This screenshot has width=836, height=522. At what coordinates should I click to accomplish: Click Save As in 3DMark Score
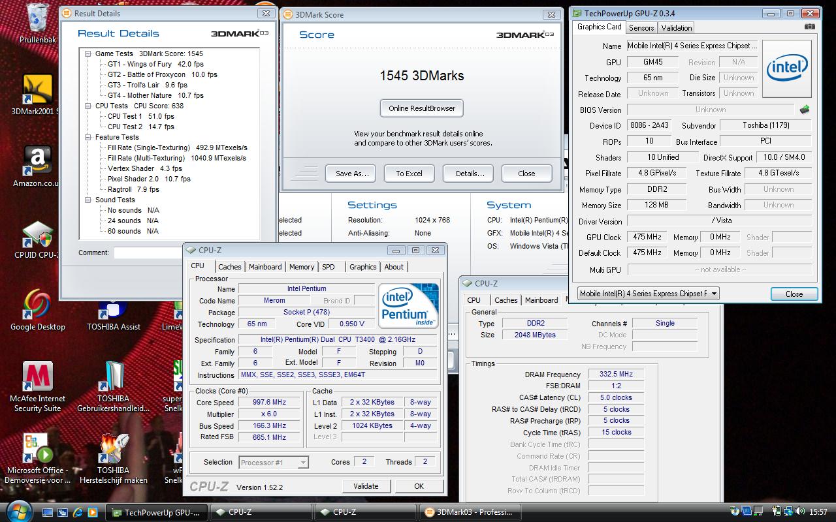click(x=352, y=174)
